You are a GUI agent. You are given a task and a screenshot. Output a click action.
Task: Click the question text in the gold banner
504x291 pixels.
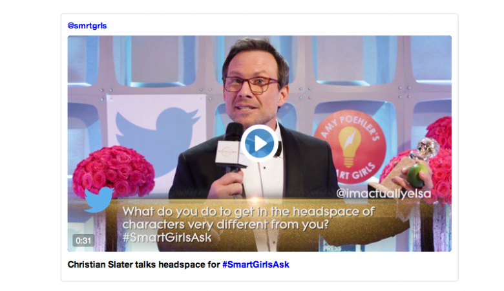coord(248,218)
